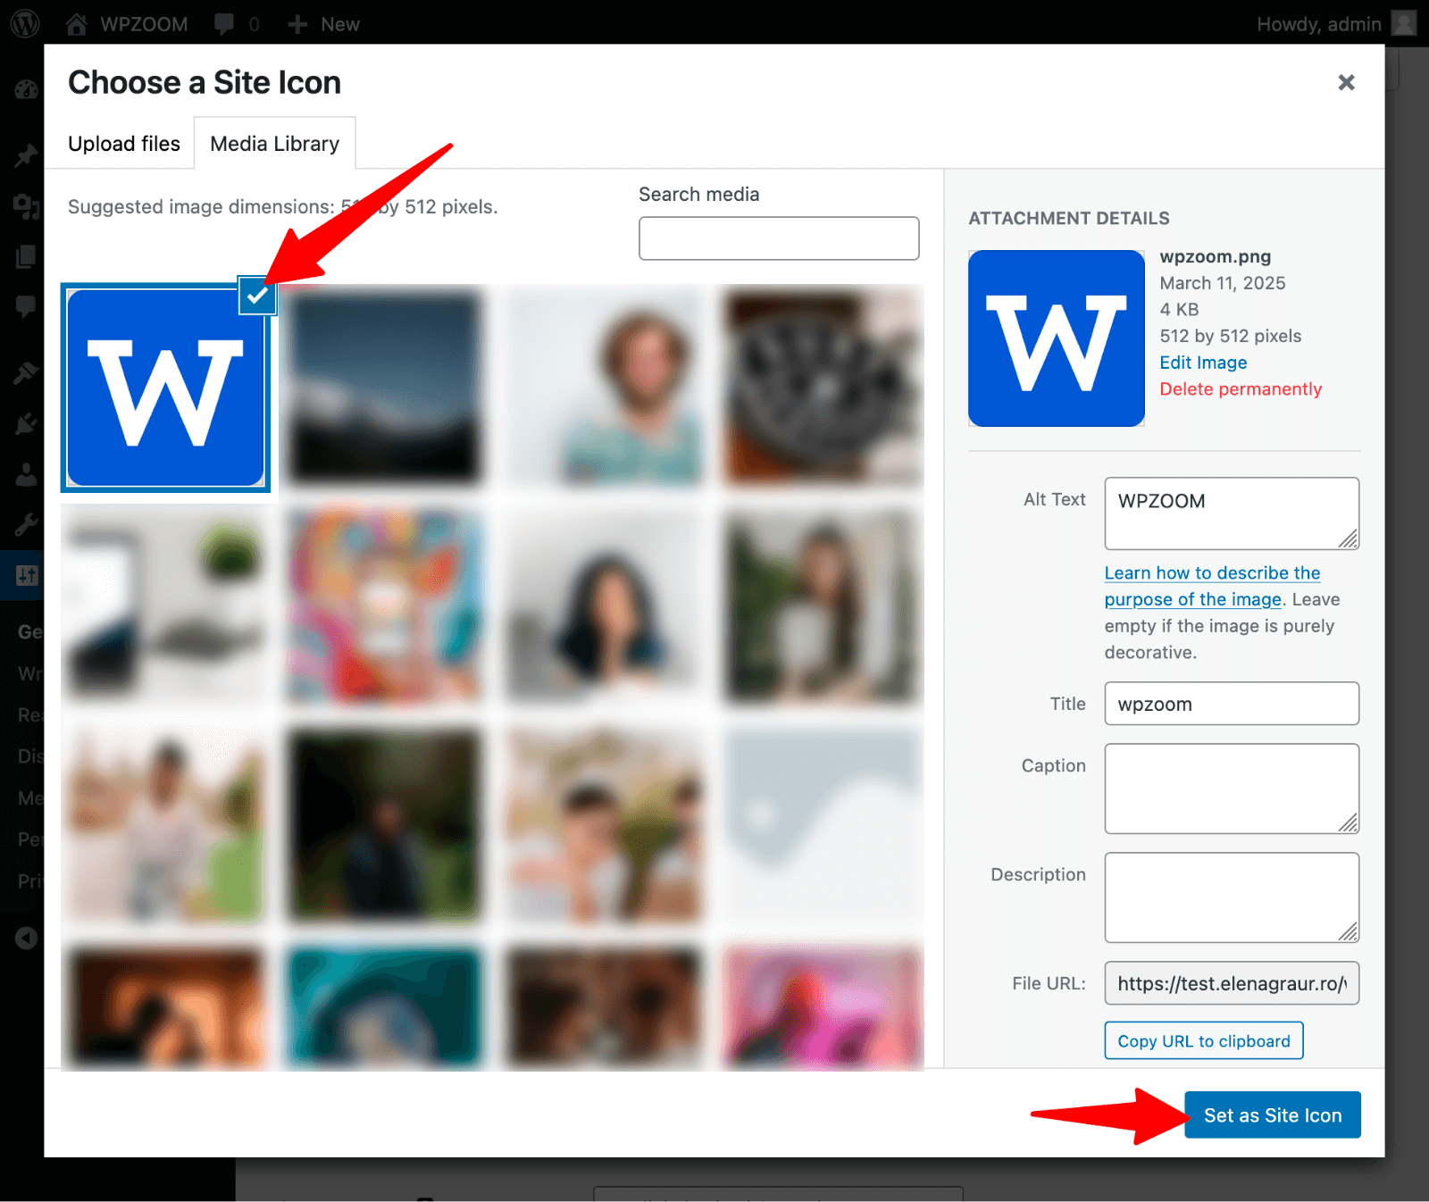Click the Edit Image link

coord(1203,363)
